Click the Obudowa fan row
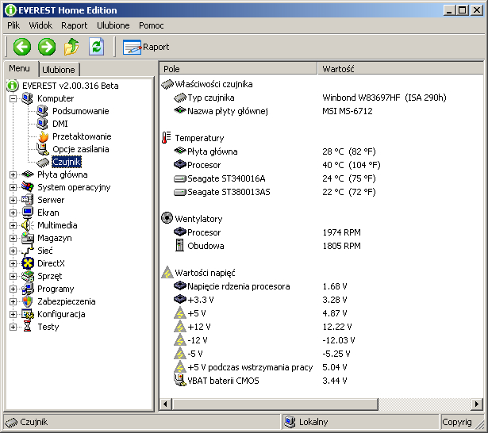Screen dimensions: 488x433 pos(322,246)
